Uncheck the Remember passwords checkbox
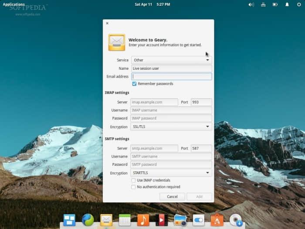 (134, 84)
